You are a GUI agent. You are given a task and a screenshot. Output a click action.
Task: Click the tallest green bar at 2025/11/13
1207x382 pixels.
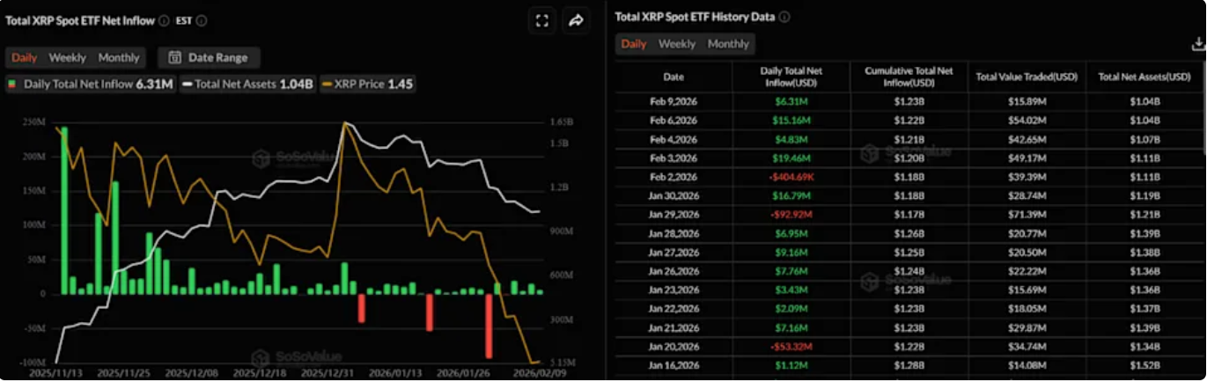tap(64, 210)
